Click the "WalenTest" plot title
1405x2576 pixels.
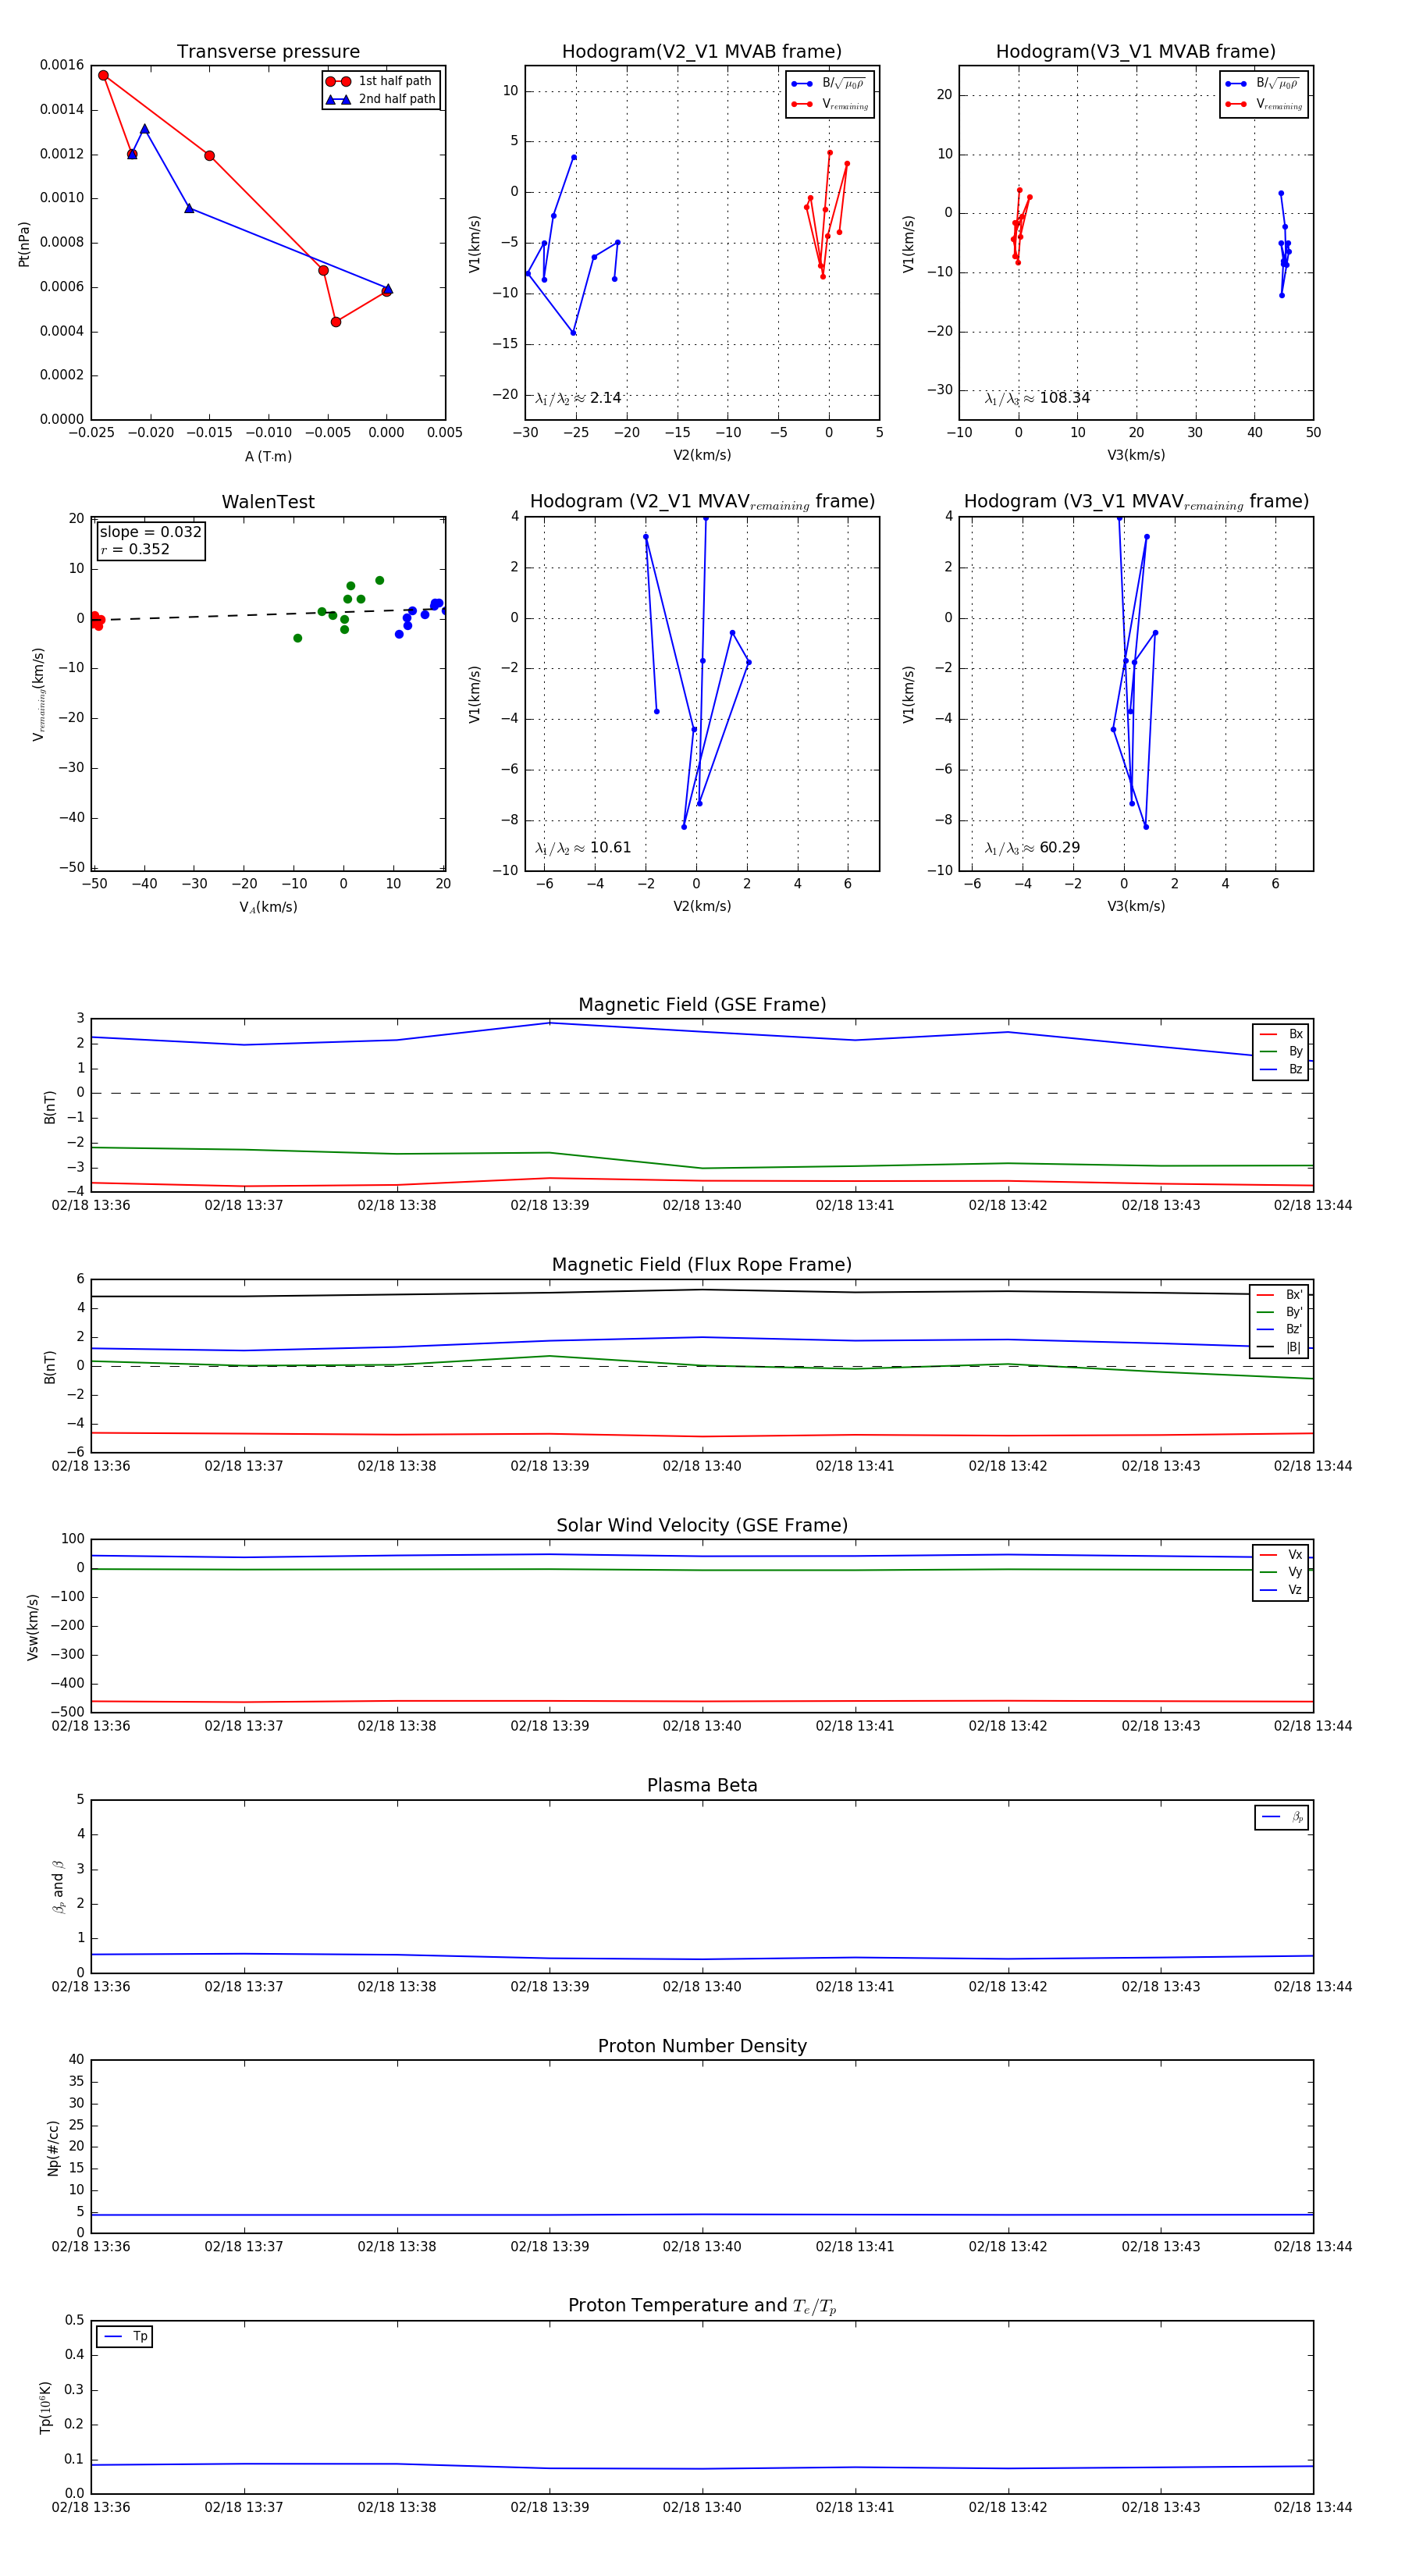(x=268, y=502)
